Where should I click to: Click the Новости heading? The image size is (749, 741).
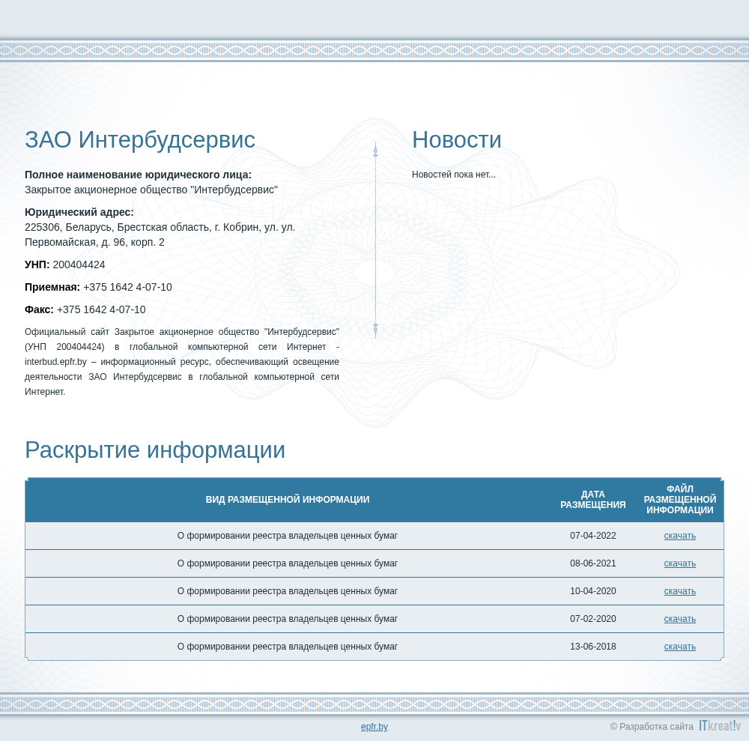tap(457, 140)
